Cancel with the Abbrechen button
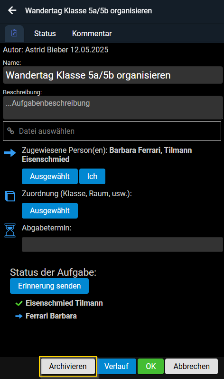Viewport: 224px width, 379px height. click(x=191, y=366)
